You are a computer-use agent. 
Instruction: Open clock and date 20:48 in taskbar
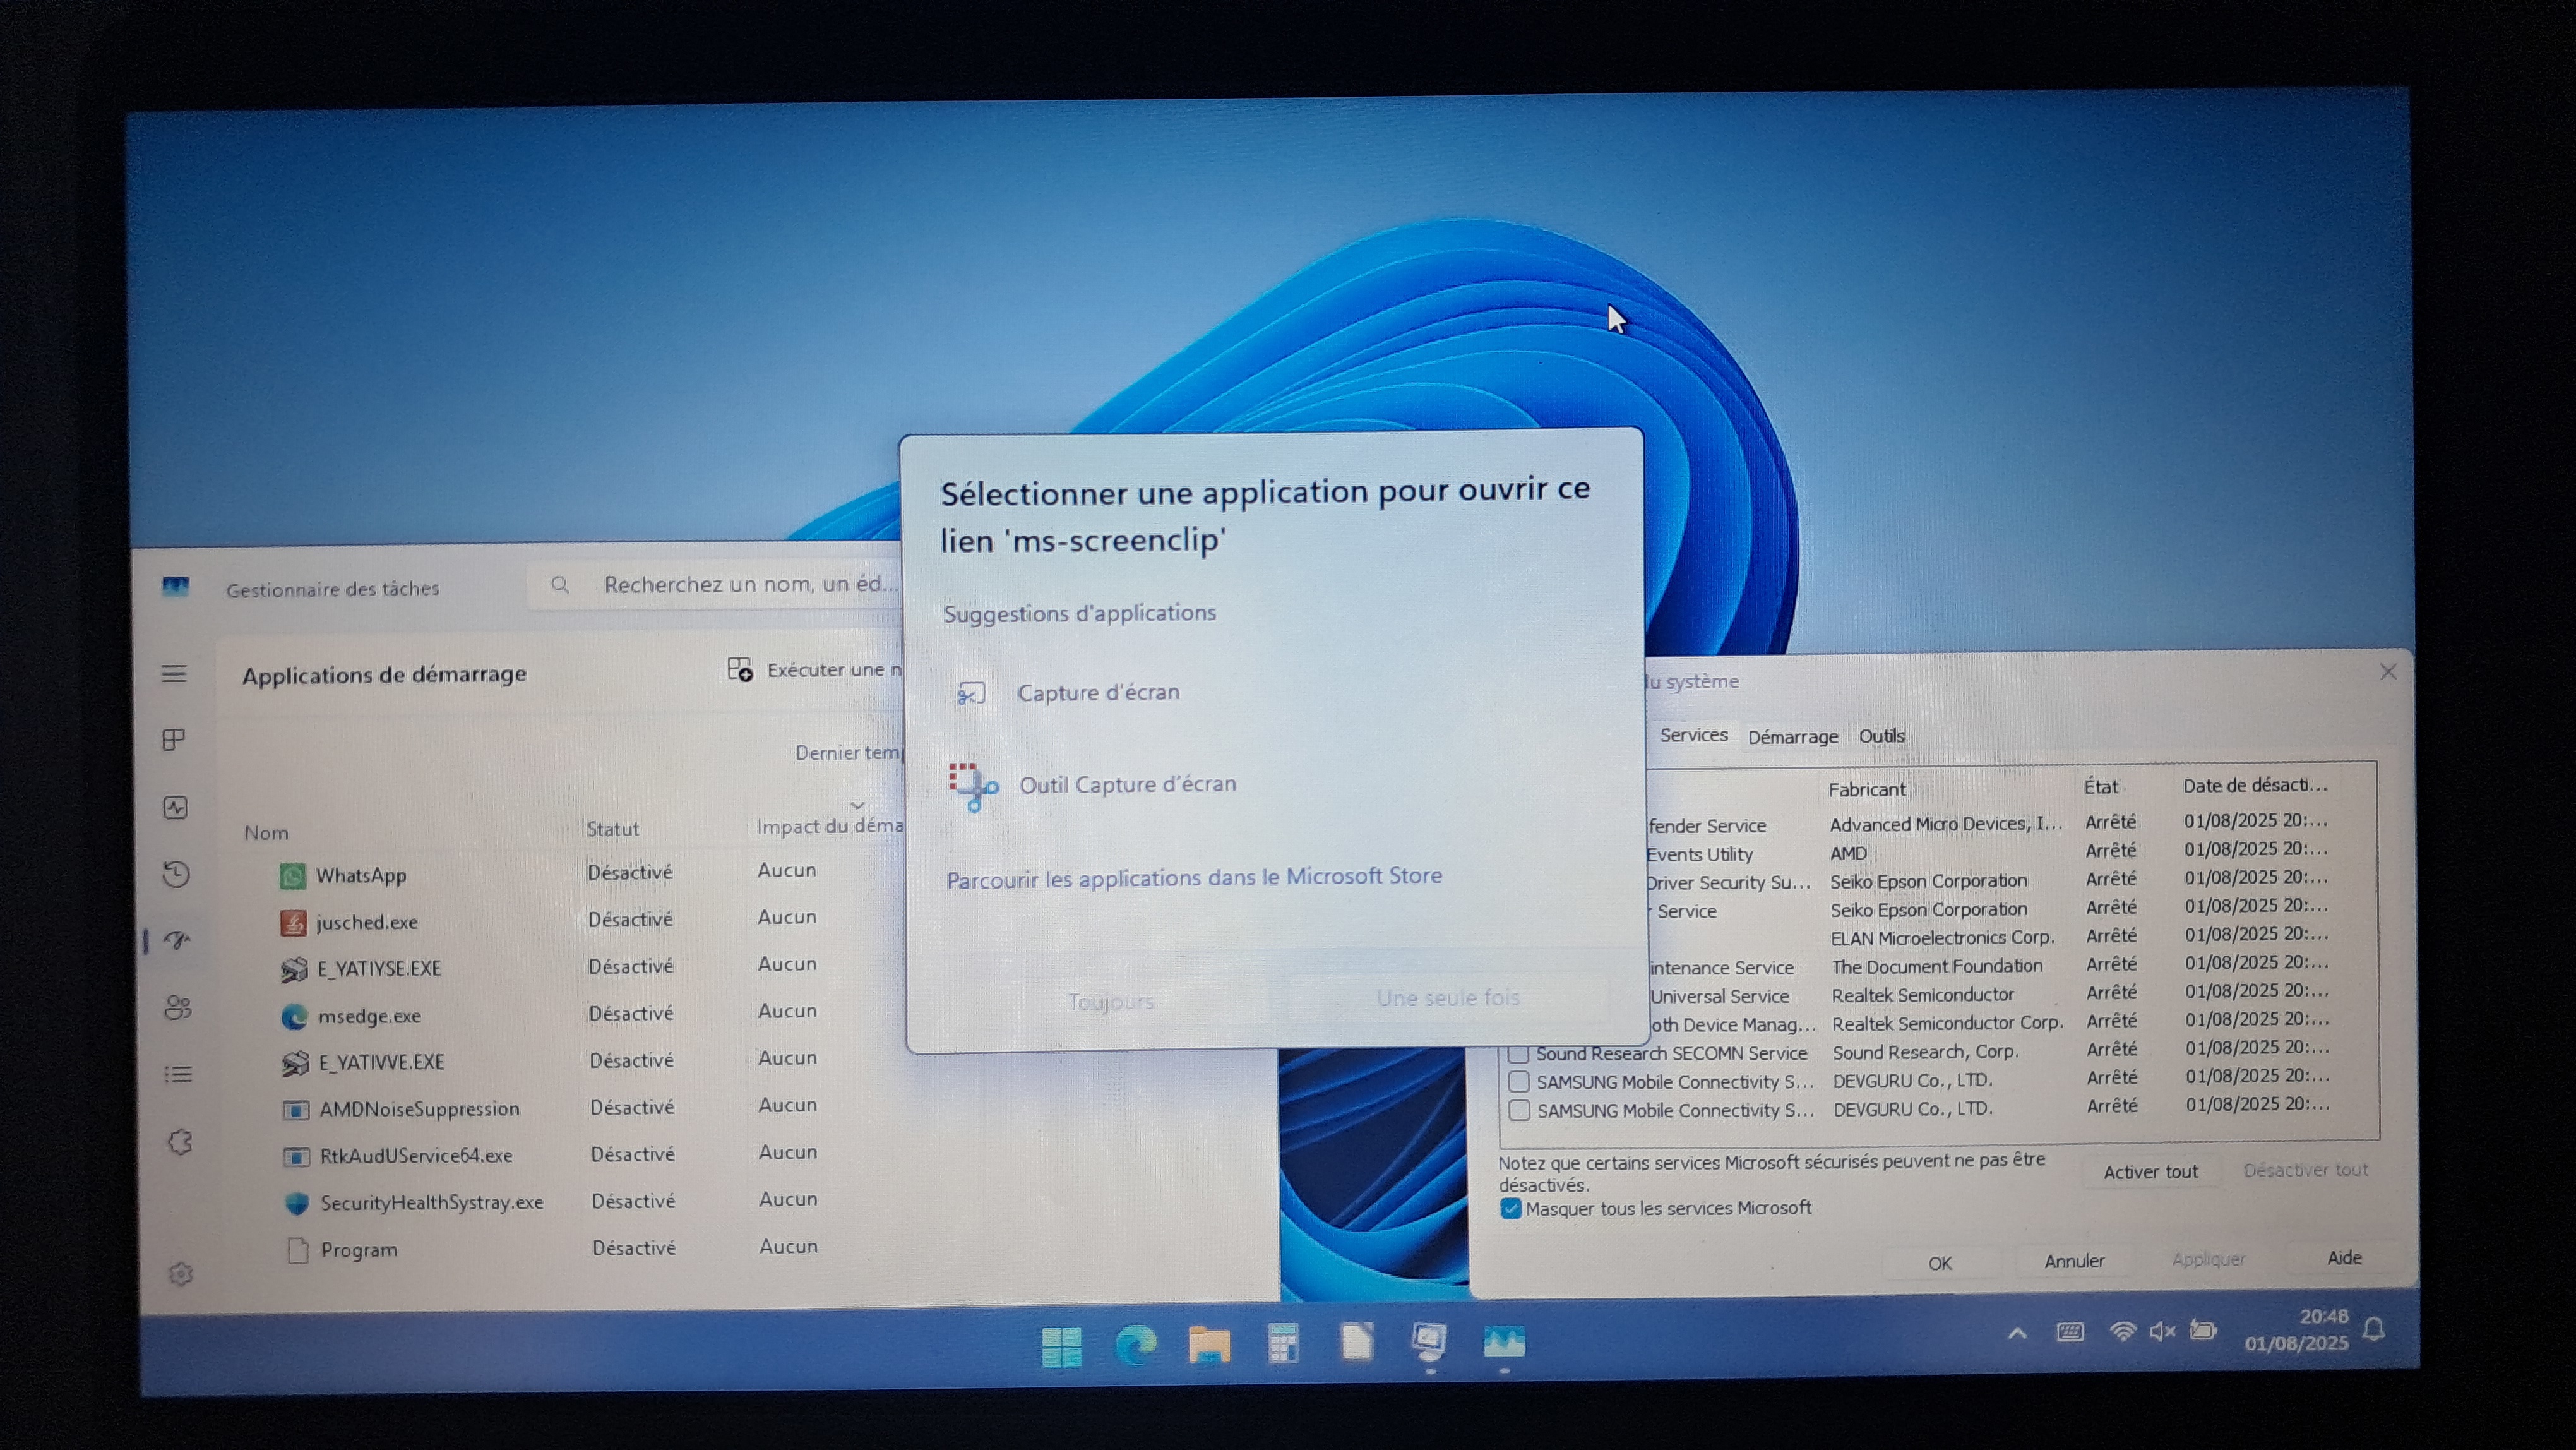click(x=2296, y=1330)
